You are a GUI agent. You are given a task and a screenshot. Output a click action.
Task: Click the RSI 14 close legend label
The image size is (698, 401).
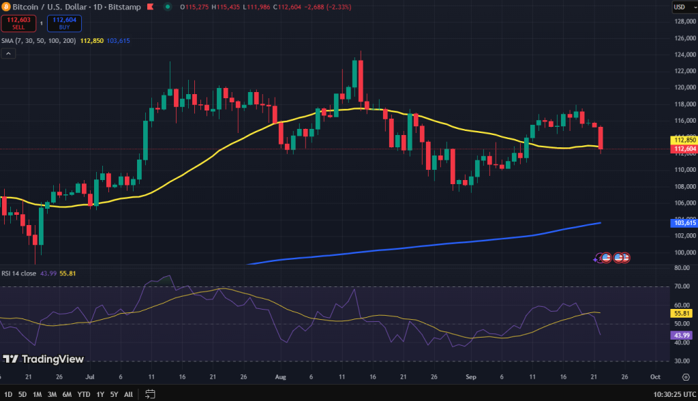pyautogui.click(x=20, y=271)
